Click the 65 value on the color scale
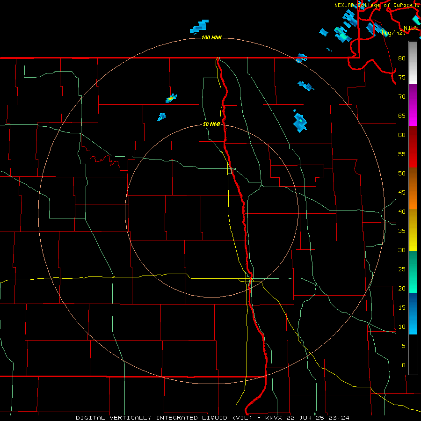This screenshot has height=421, width=421. point(402,116)
